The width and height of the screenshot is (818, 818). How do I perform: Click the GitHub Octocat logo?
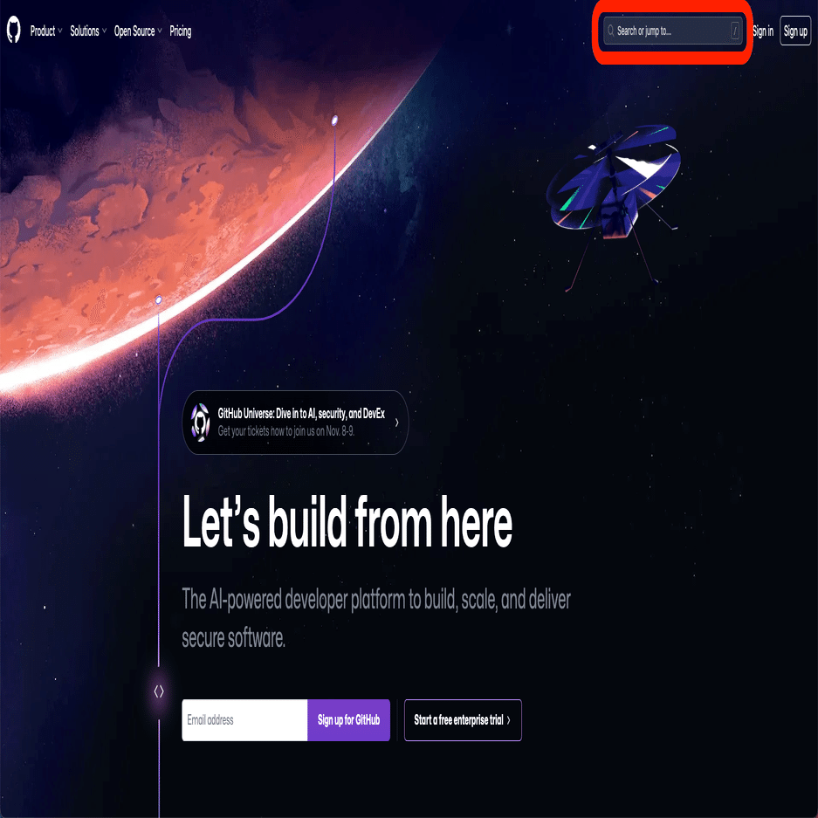(14, 30)
